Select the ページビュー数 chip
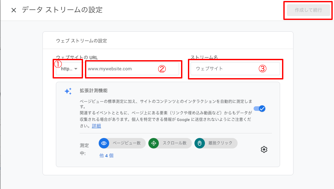Image resolution: width=334 pixels, height=189 pixels. (x=122, y=143)
